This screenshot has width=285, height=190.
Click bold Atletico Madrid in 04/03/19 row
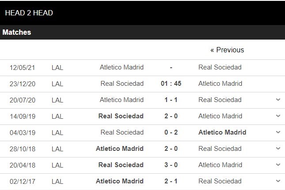[222, 132]
